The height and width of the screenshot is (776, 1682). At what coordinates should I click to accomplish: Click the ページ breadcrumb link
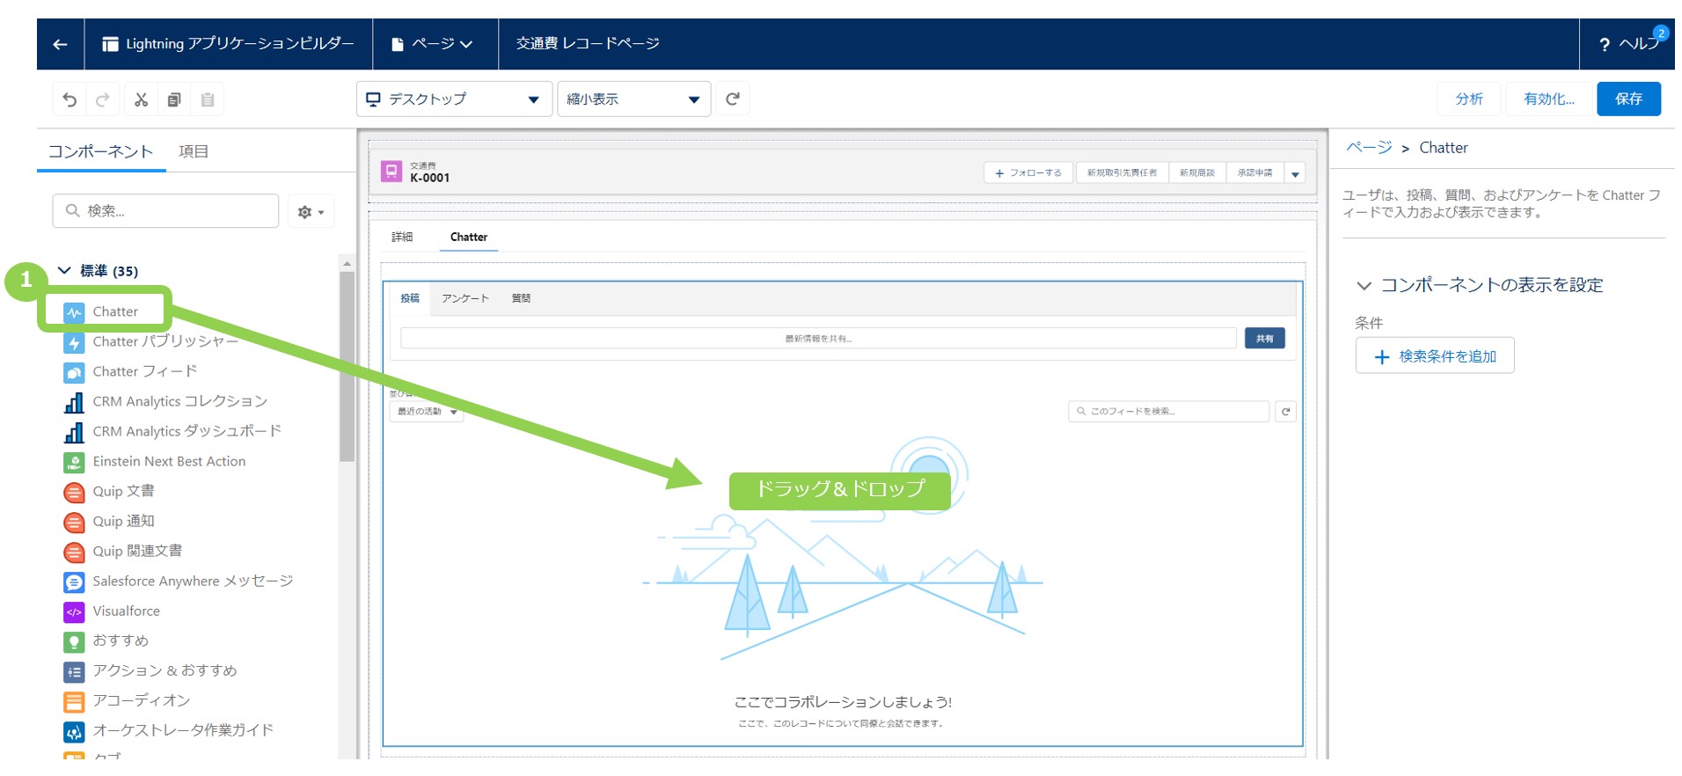coord(1369,148)
